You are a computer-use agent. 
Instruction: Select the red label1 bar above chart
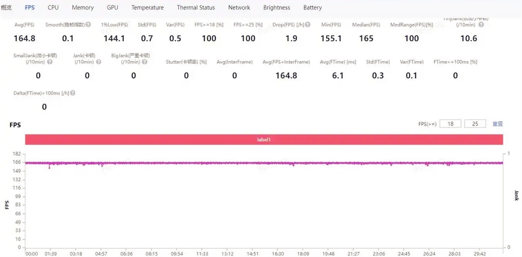click(264, 139)
